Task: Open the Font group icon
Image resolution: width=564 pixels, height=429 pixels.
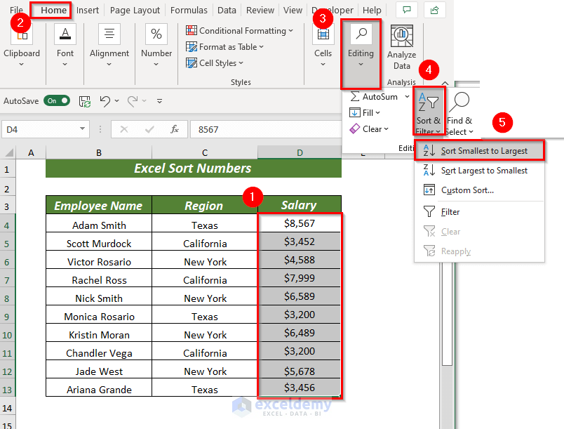Action: coord(65,34)
